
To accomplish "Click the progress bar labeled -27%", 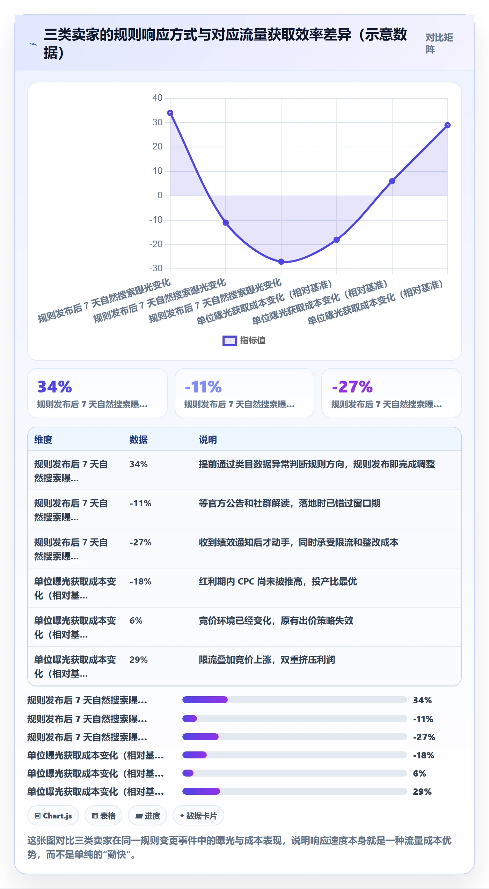I will coord(294,737).
